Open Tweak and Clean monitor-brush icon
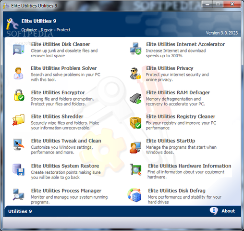The height and width of the screenshot is (231, 244). [18, 144]
